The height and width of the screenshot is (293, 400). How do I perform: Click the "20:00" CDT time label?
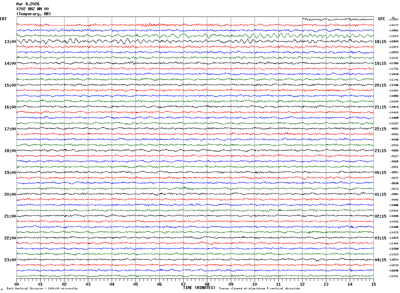(x=10, y=194)
